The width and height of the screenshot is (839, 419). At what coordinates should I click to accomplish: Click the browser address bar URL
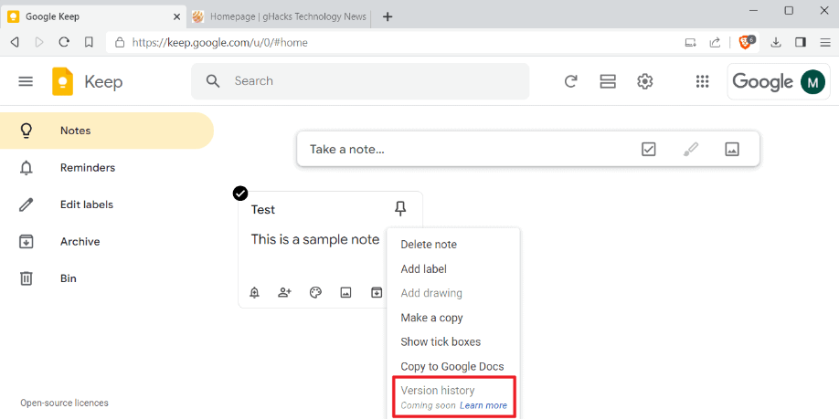pos(219,42)
